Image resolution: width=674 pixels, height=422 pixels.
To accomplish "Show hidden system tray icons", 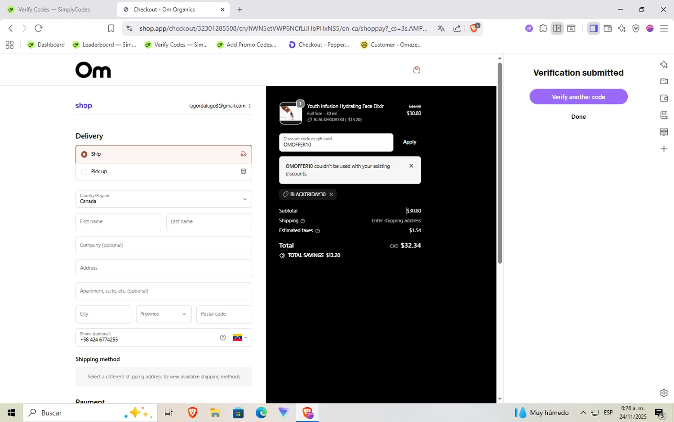I will (x=583, y=413).
